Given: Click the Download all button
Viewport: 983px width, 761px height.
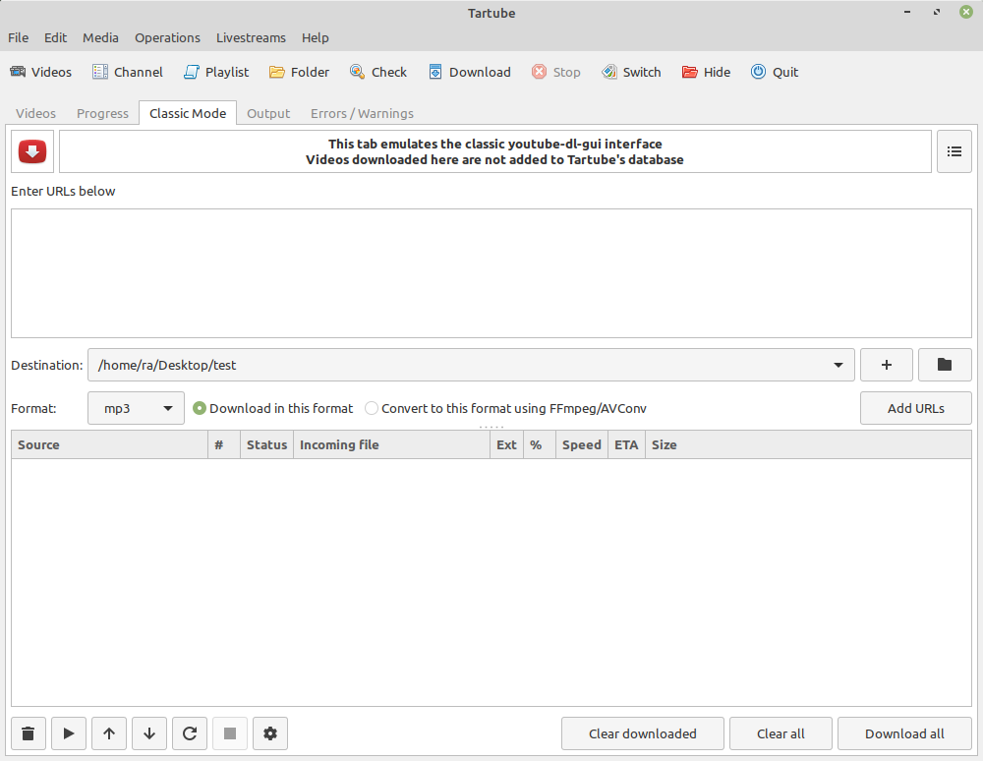Looking at the screenshot, I should point(904,733).
